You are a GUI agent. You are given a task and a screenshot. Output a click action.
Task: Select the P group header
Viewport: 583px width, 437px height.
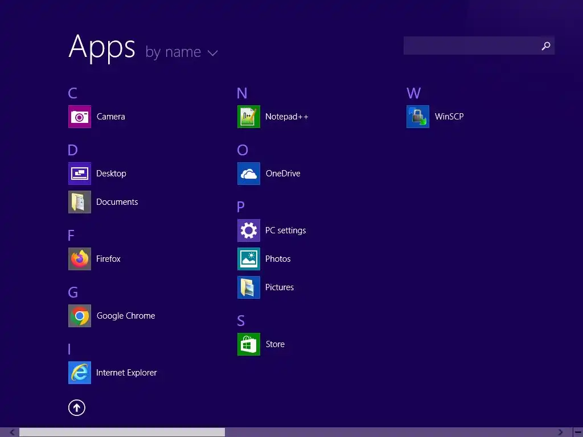pos(241,207)
